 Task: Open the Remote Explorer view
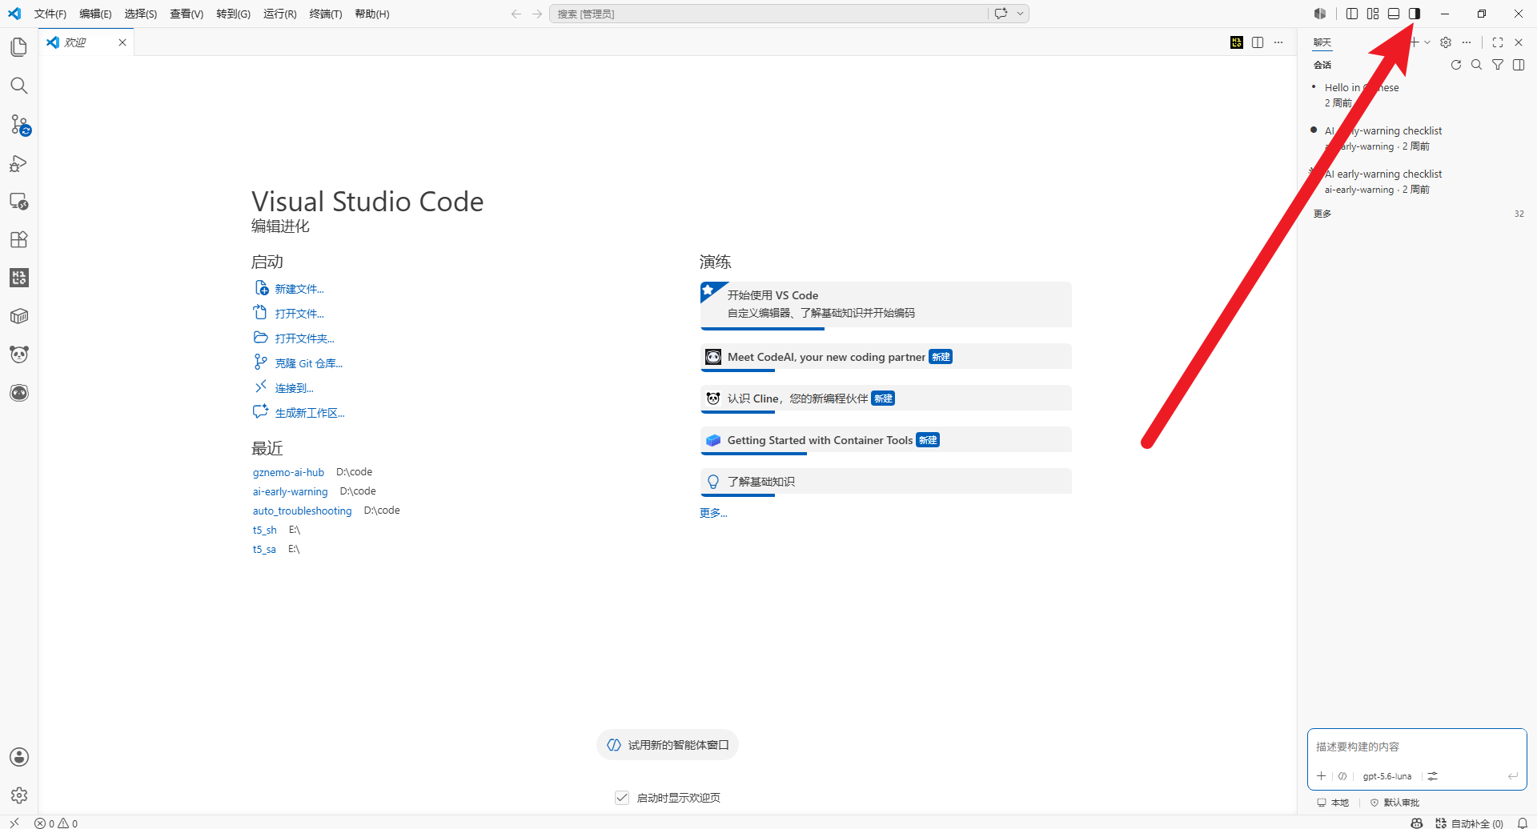pyautogui.click(x=19, y=201)
